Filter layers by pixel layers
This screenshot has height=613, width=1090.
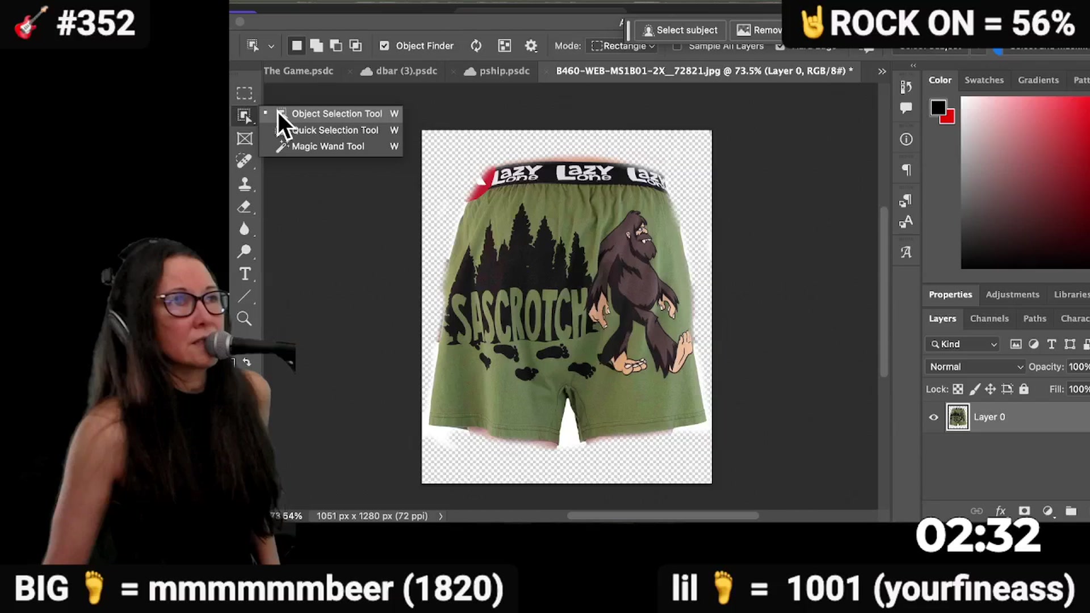tap(1016, 344)
